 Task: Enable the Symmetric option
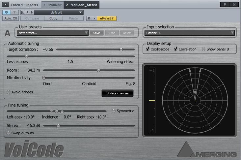(114, 111)
